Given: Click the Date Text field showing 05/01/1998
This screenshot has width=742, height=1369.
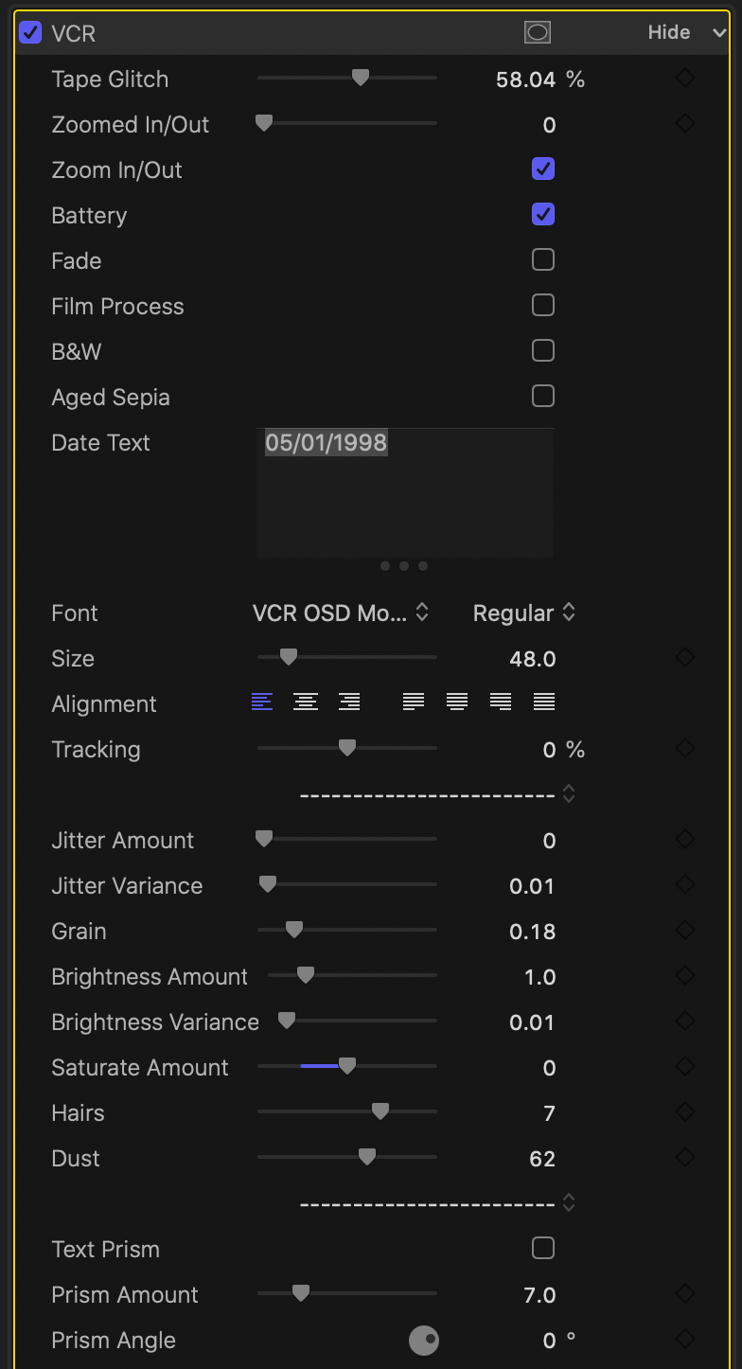Looking at the screenshot, I should [x=404, y=492].
